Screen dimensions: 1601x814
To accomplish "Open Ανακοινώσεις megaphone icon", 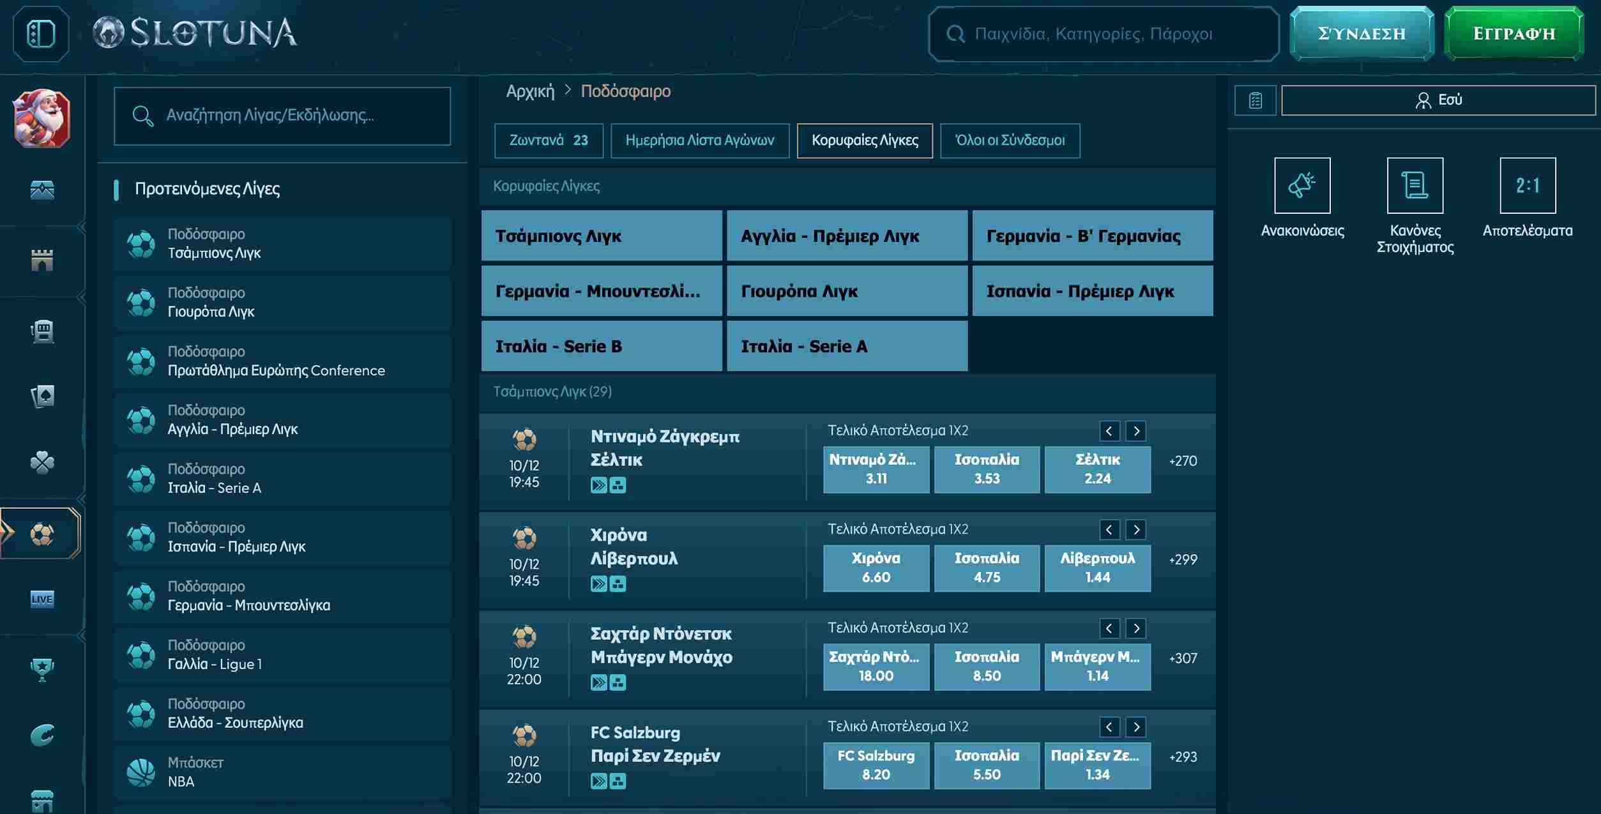I will point(1302,185).
